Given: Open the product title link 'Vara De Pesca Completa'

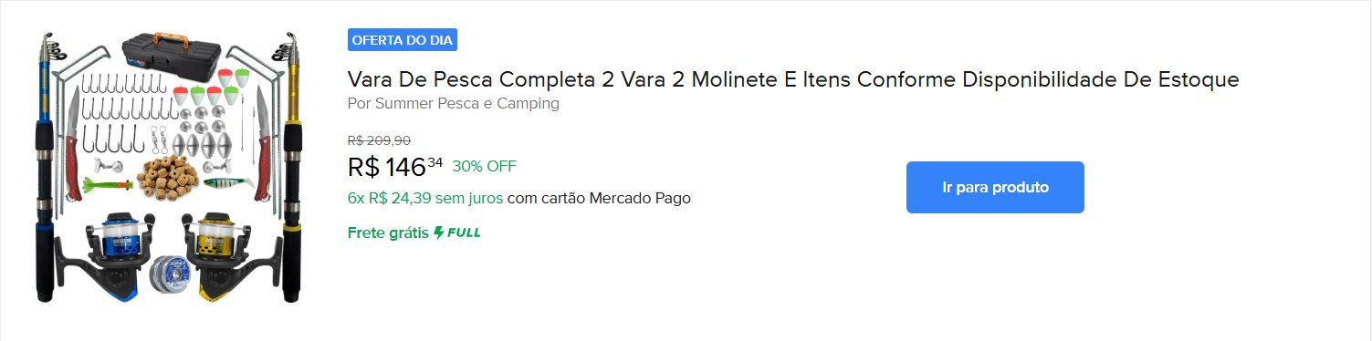Looking at the screenshot, I should point(793,79).
